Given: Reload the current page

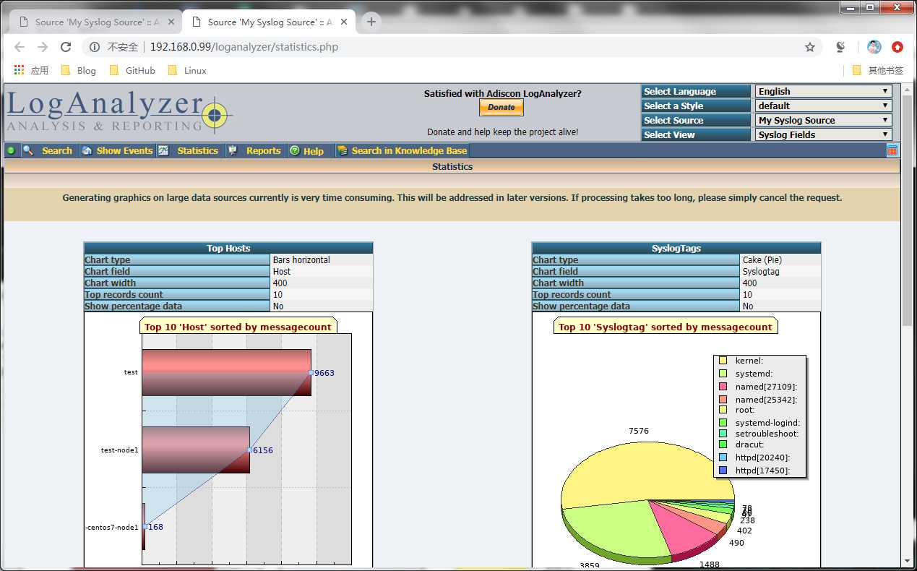Looking at the screenshot, I should 66,47.
